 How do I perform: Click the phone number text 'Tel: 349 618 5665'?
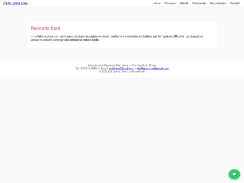[x=86, y=69]
